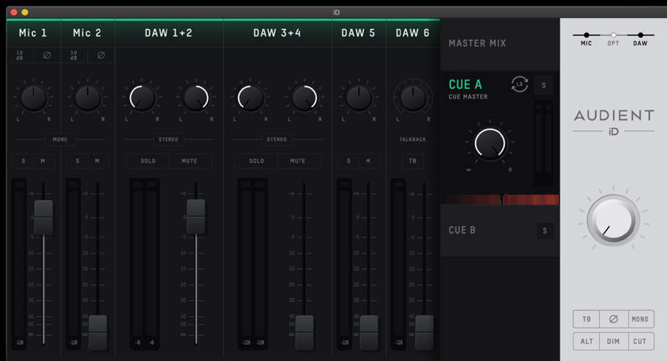The height and width of the screenshot is (361, 667).
Task: Click the DAW 1+2 right pan knob
Action: pos(196,98)
